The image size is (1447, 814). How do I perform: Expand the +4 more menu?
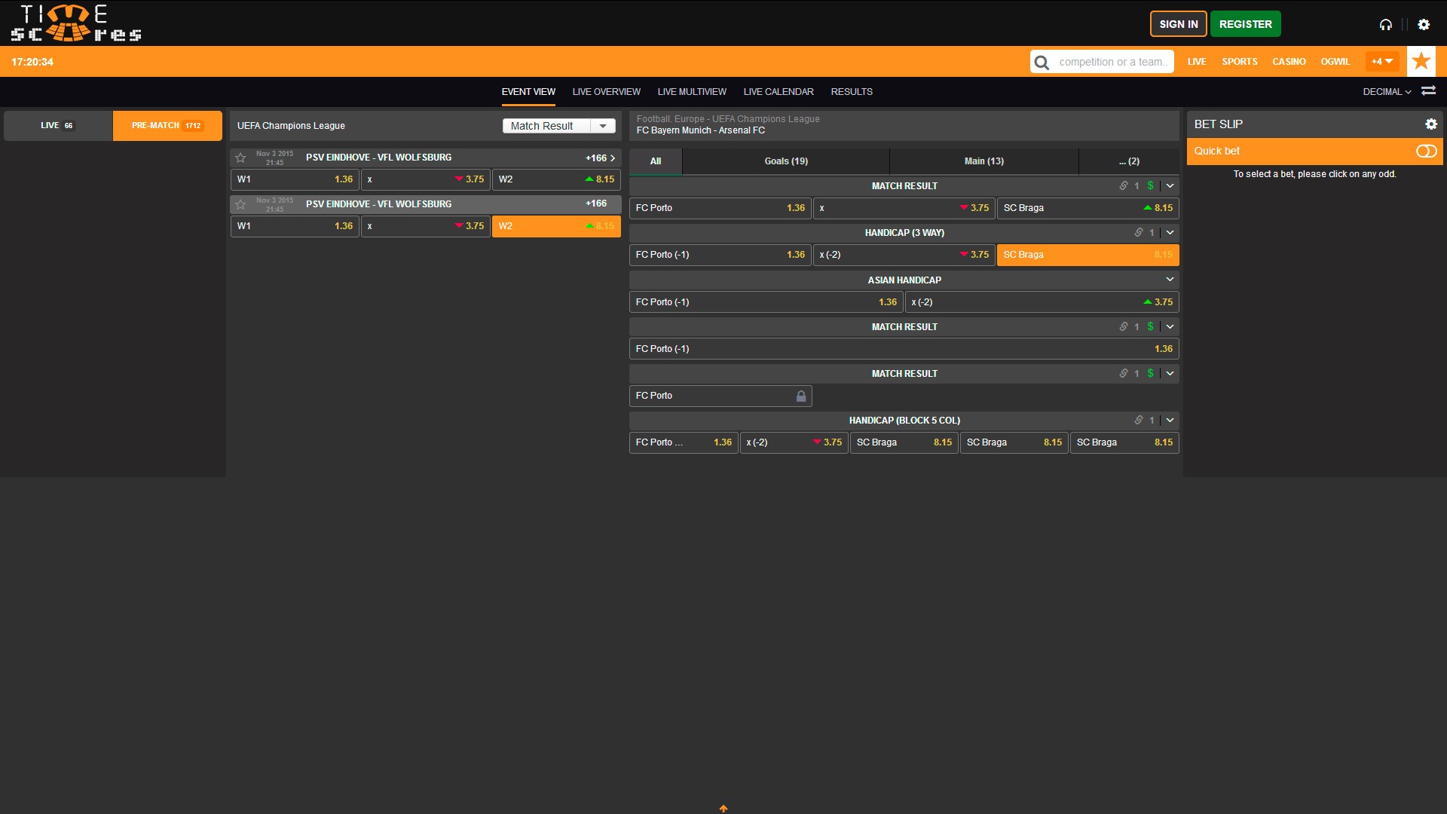point(1382,62)
